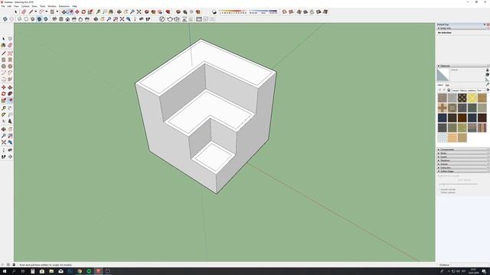
Task: Choose Push/Pull tool in top toolbar
Action: pyautogui.click(x=64, y=12)
